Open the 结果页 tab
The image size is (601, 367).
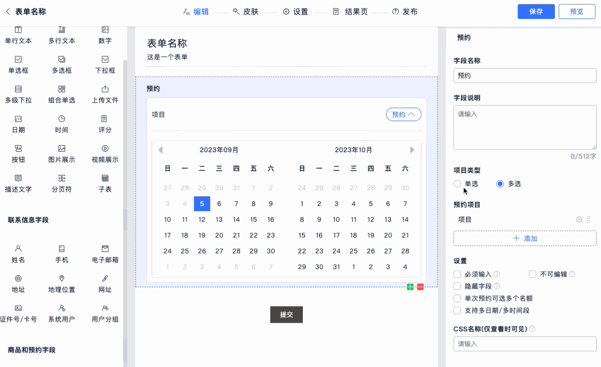350,12
